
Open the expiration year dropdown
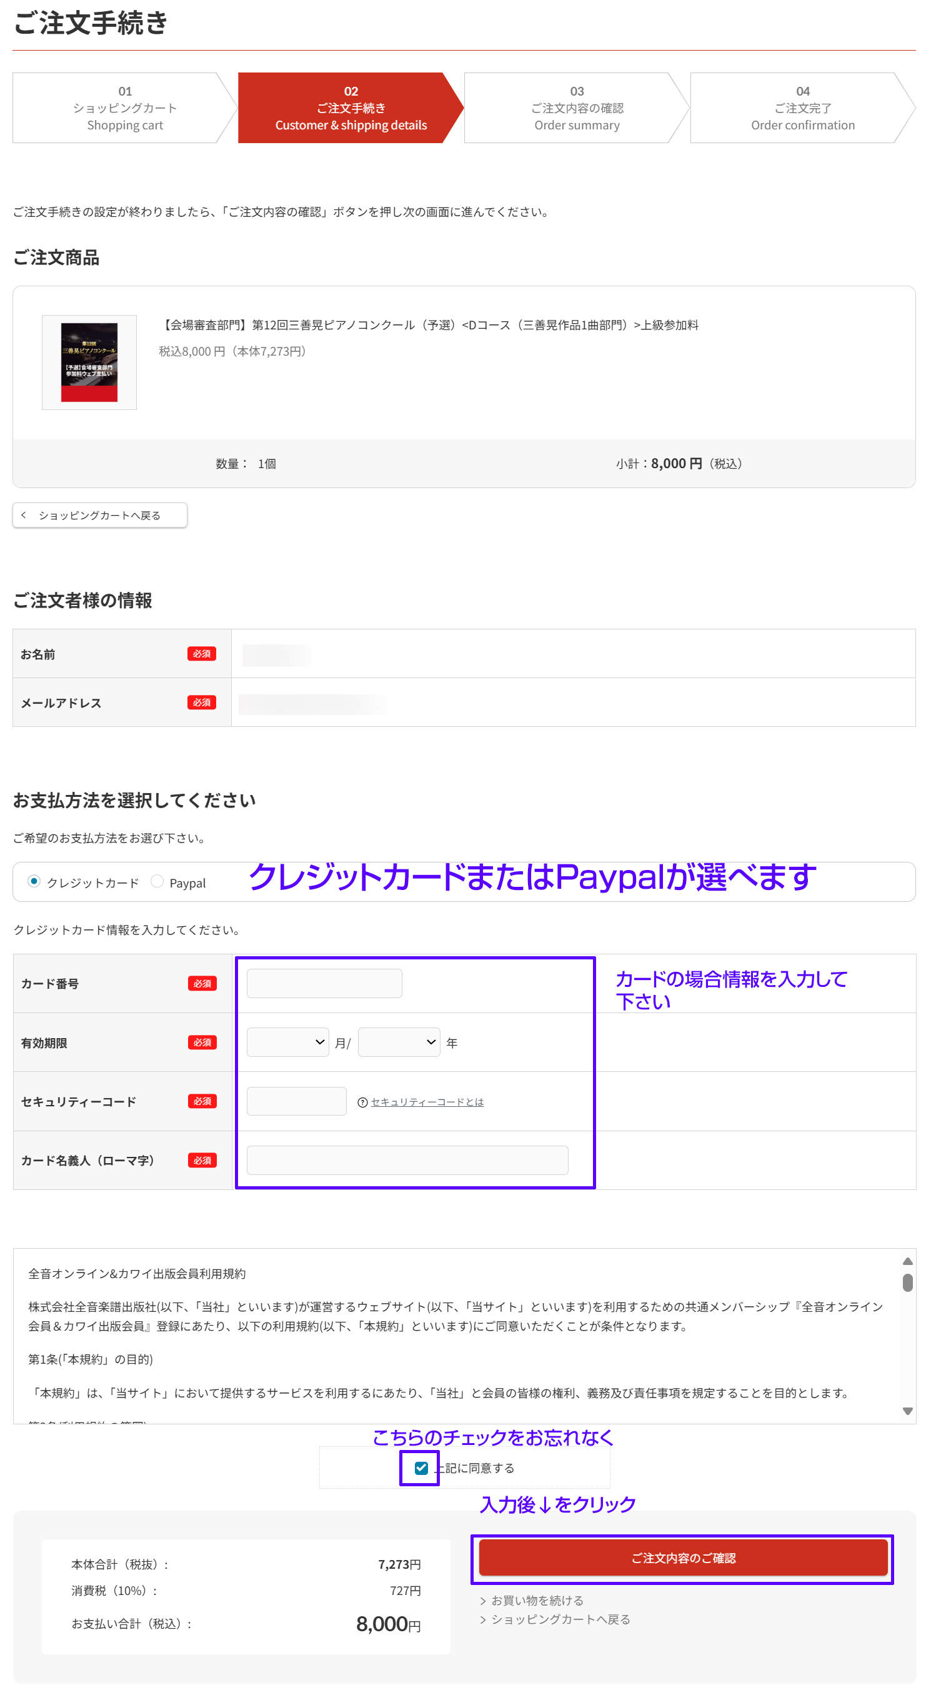point(399,1042)
